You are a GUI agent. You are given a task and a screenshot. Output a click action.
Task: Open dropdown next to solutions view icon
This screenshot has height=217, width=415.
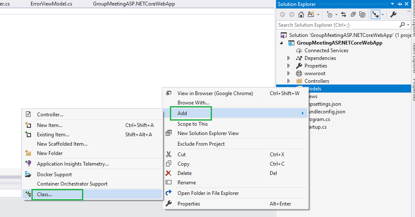(x=318, y=15)
